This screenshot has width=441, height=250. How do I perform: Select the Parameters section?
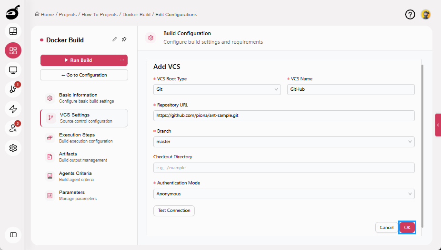point(84,195)
